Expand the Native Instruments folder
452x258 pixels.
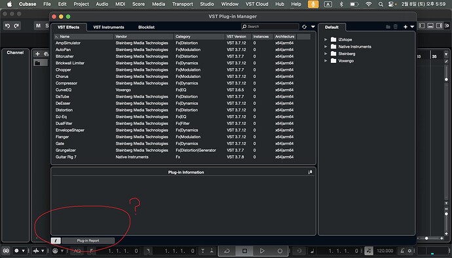(x=326, y=46)
